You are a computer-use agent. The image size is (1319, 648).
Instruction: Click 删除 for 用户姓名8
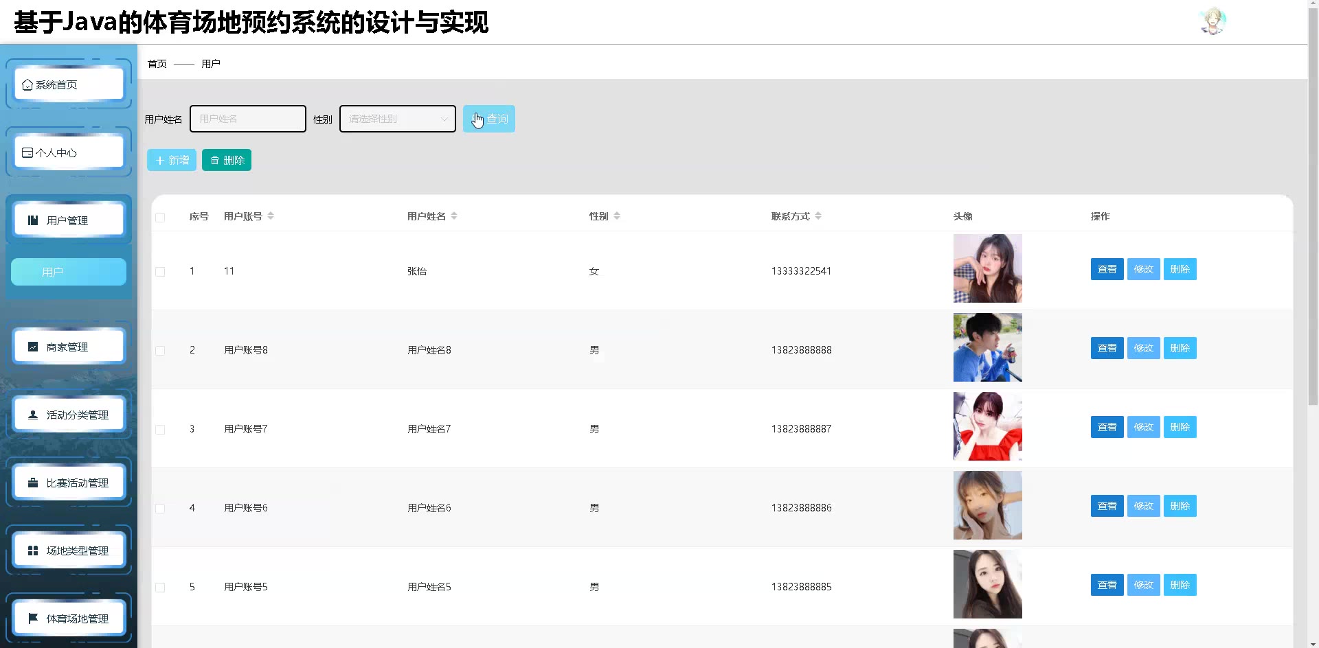click(x=1180, y=348)
